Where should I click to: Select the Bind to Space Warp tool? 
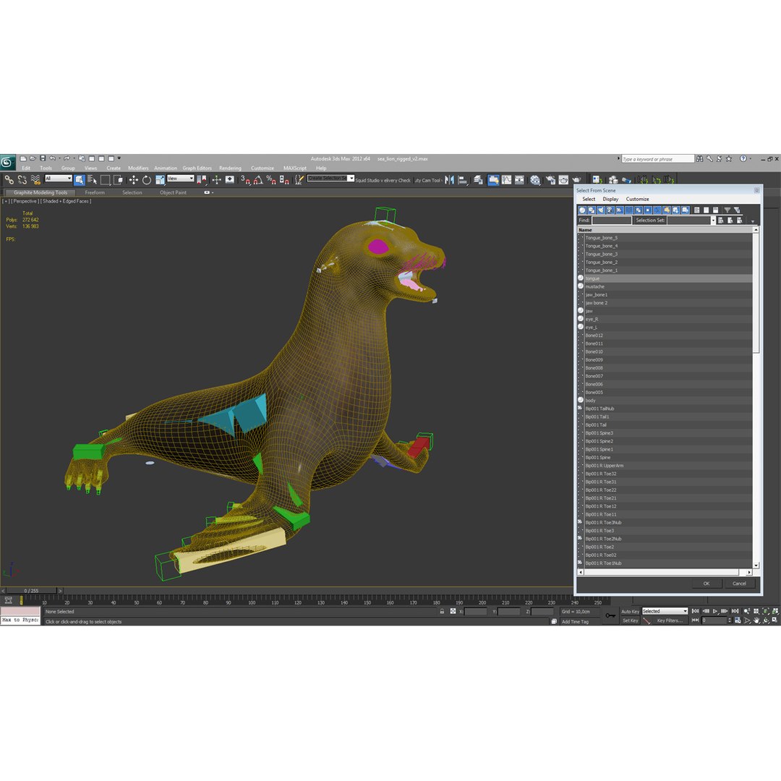point(35,180)
